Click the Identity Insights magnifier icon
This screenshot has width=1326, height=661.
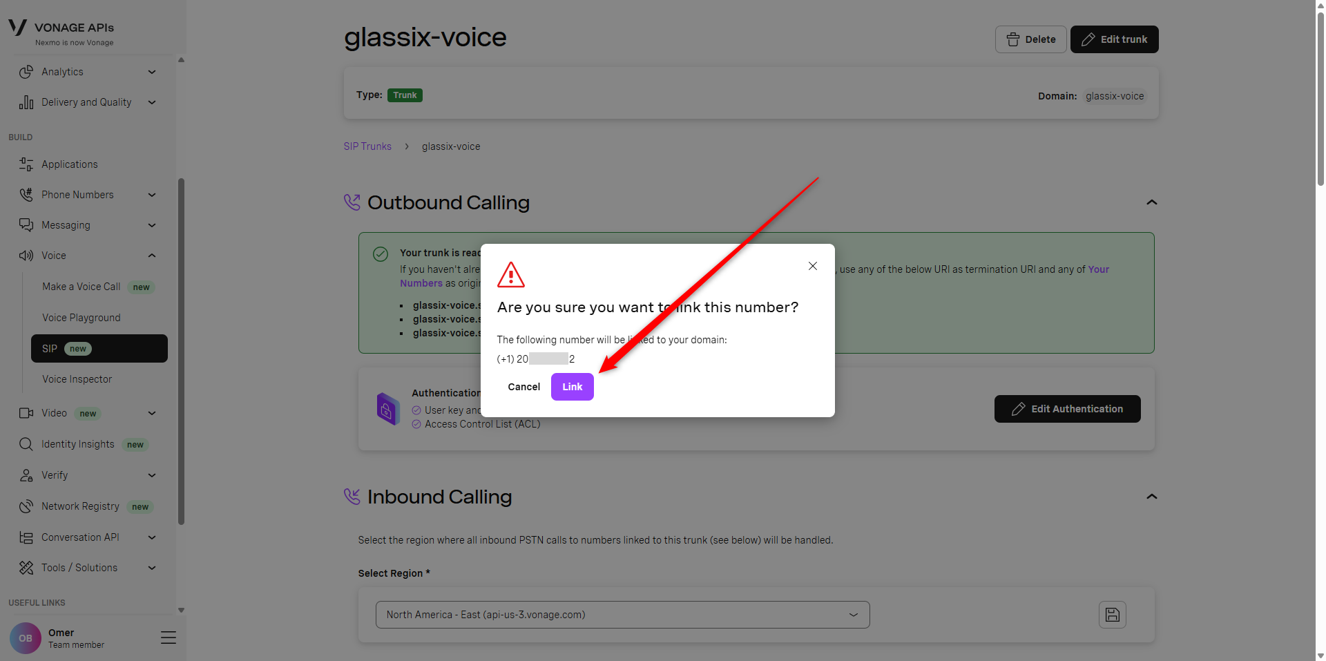click(26, 444)
